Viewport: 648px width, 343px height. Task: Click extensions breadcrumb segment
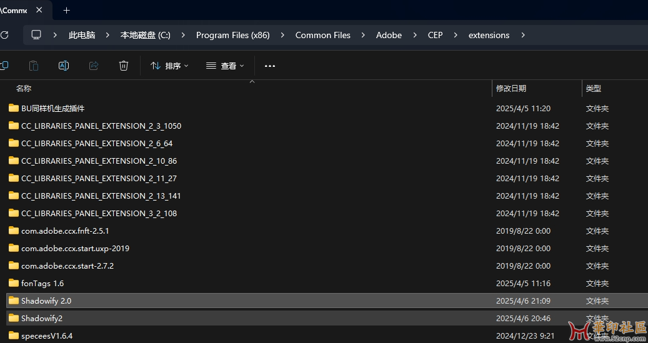pyautogui.click(x=489, y=35)
